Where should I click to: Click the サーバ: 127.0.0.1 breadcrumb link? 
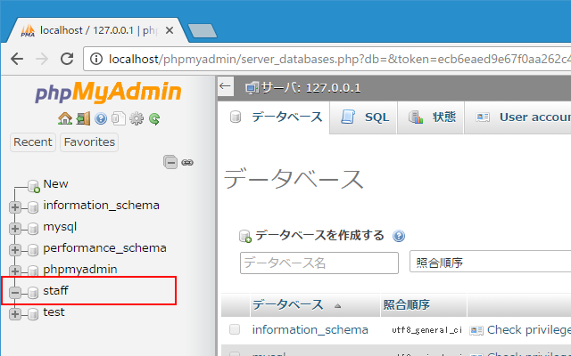[311, 88]
